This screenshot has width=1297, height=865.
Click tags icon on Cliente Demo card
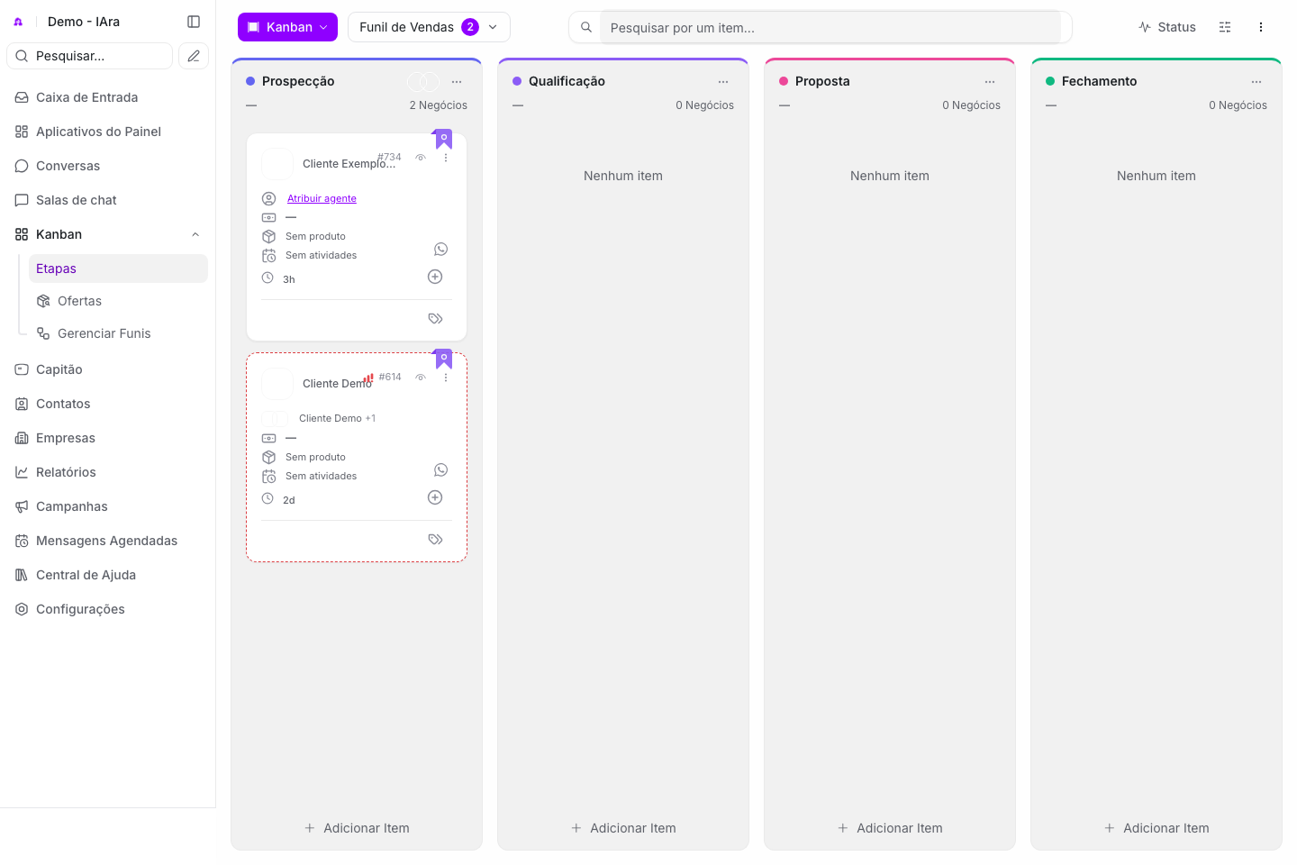point(435,539)
